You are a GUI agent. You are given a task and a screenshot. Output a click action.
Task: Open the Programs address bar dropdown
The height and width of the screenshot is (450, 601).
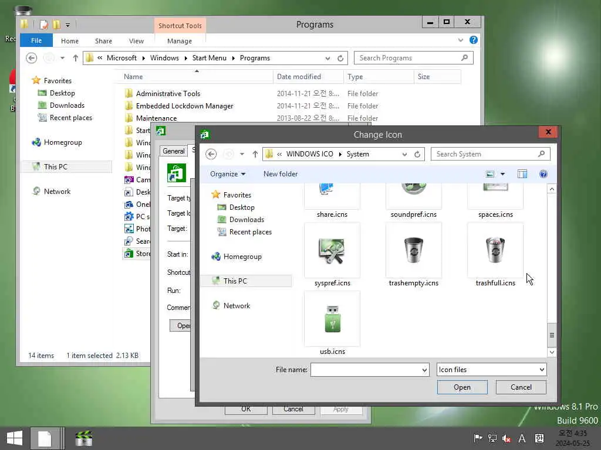click(327, 58)
